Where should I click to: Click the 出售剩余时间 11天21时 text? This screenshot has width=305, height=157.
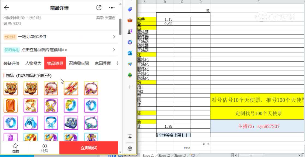[22, 18]
